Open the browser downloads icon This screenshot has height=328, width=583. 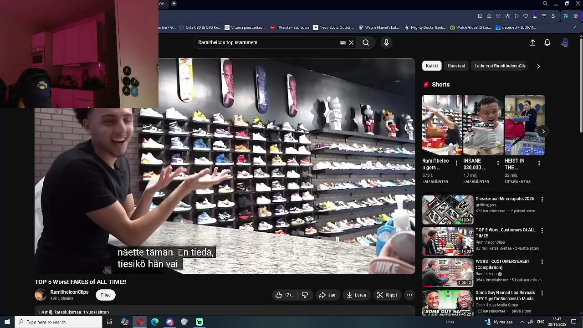(535, 16)
